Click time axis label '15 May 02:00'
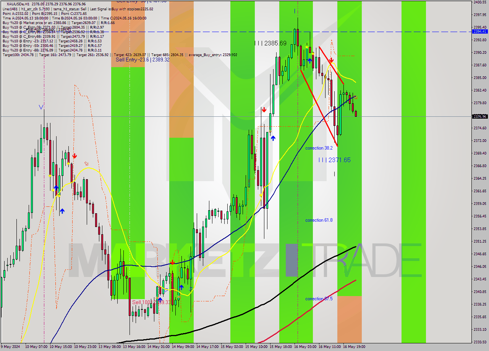Image resolution: width=489 pixels, height=351 pixels. tap(231, 347)
